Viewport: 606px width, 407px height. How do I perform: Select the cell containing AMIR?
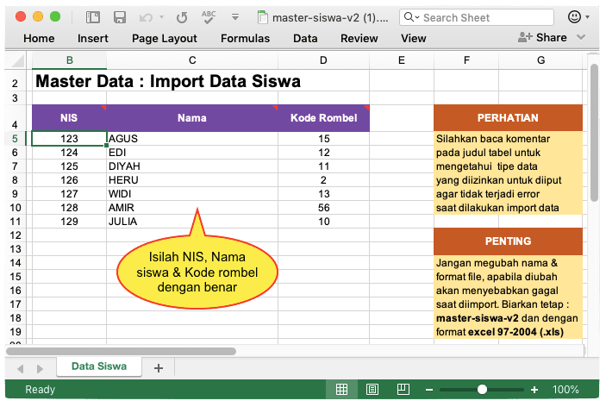click(192, 208)
